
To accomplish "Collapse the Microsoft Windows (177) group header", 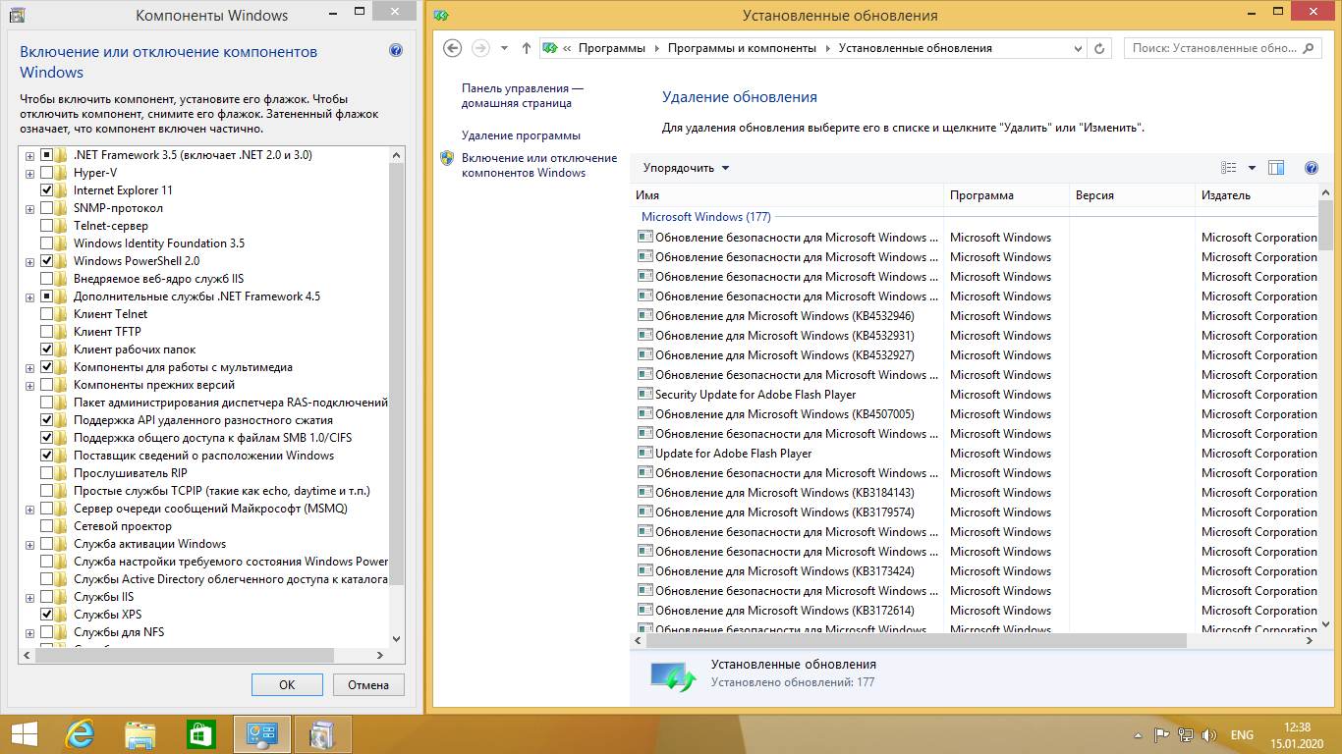I will click(x=705, y=217).
